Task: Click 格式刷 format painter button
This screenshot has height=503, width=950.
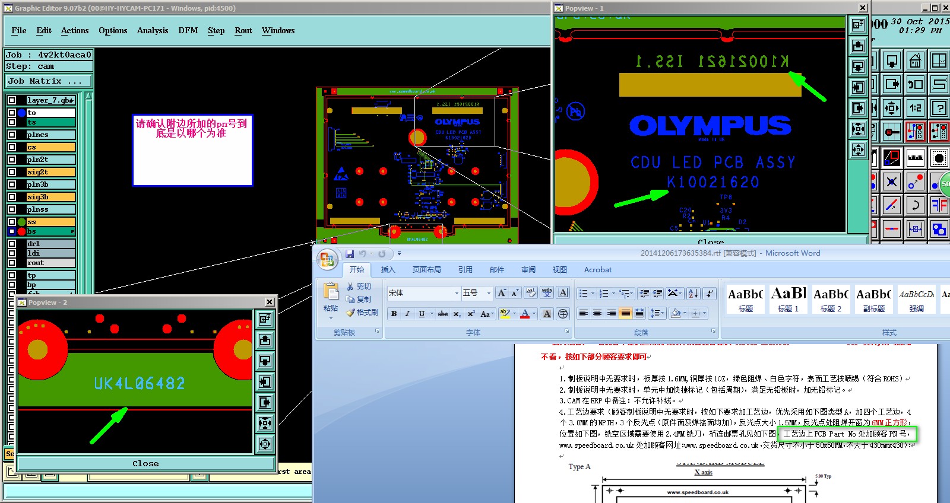Action: coord(362,313)
